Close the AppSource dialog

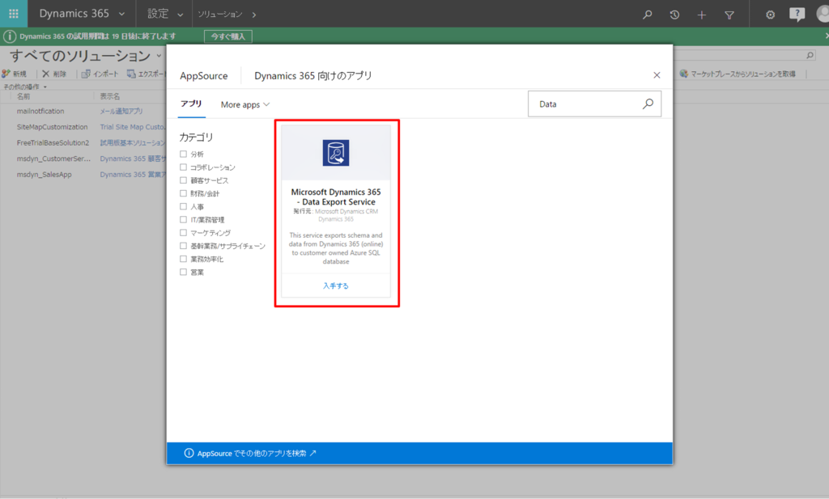(x=657, y=75)
